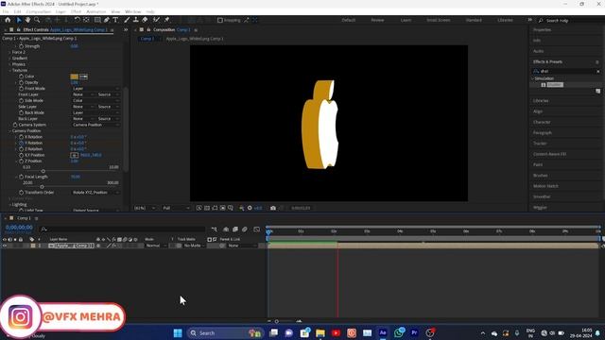
Task: Click the eyedropper next to Color swatch
Action: (84, 76)
